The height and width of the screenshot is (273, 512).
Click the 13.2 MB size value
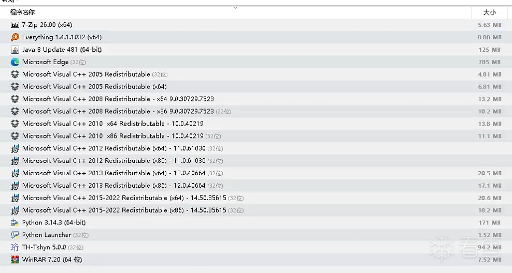(x=490, y=99)
